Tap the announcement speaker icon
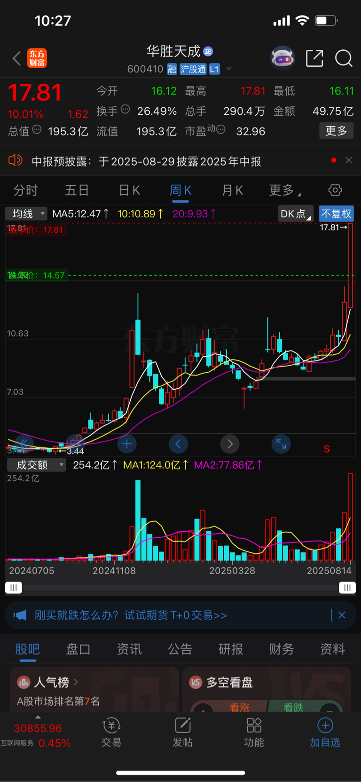361x782 pixels. 16,160
